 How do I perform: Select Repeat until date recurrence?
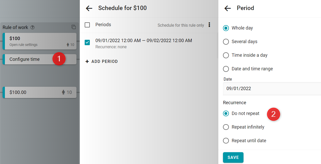(226, 141)
